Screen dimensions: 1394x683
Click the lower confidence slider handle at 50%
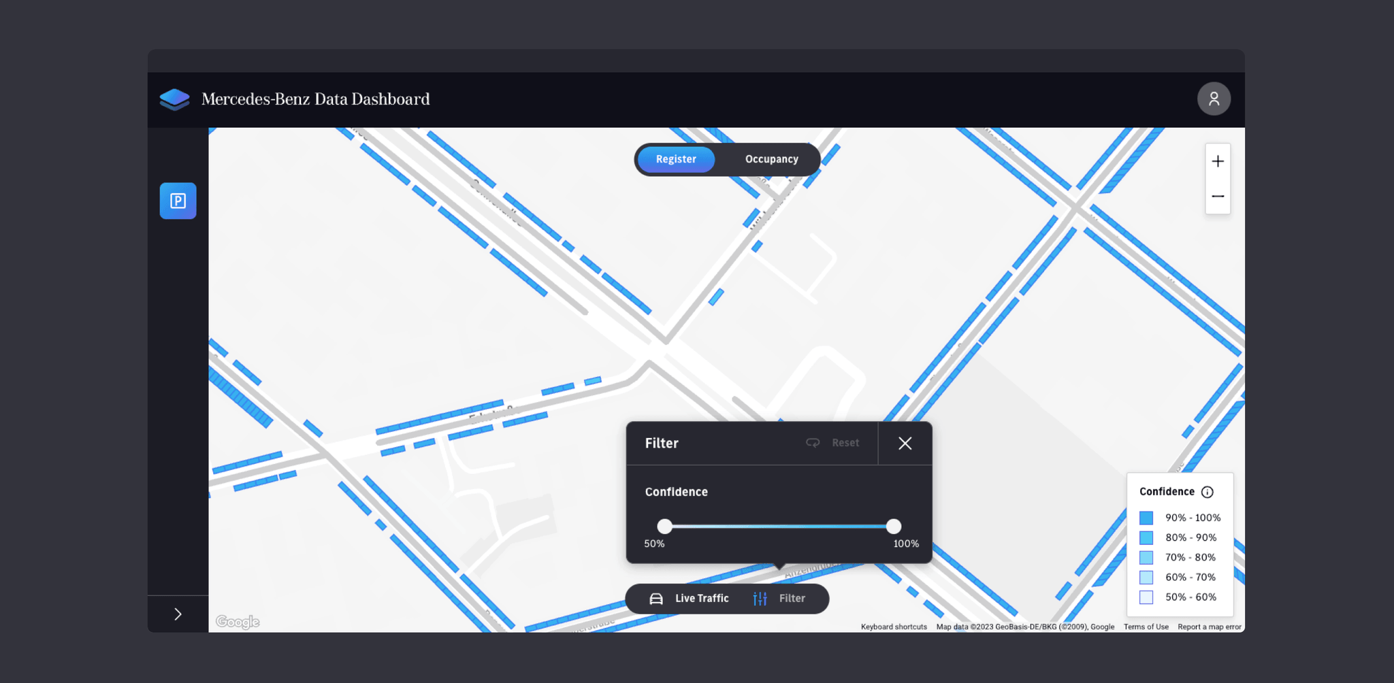pyautogui.click(x=665, y=526)
